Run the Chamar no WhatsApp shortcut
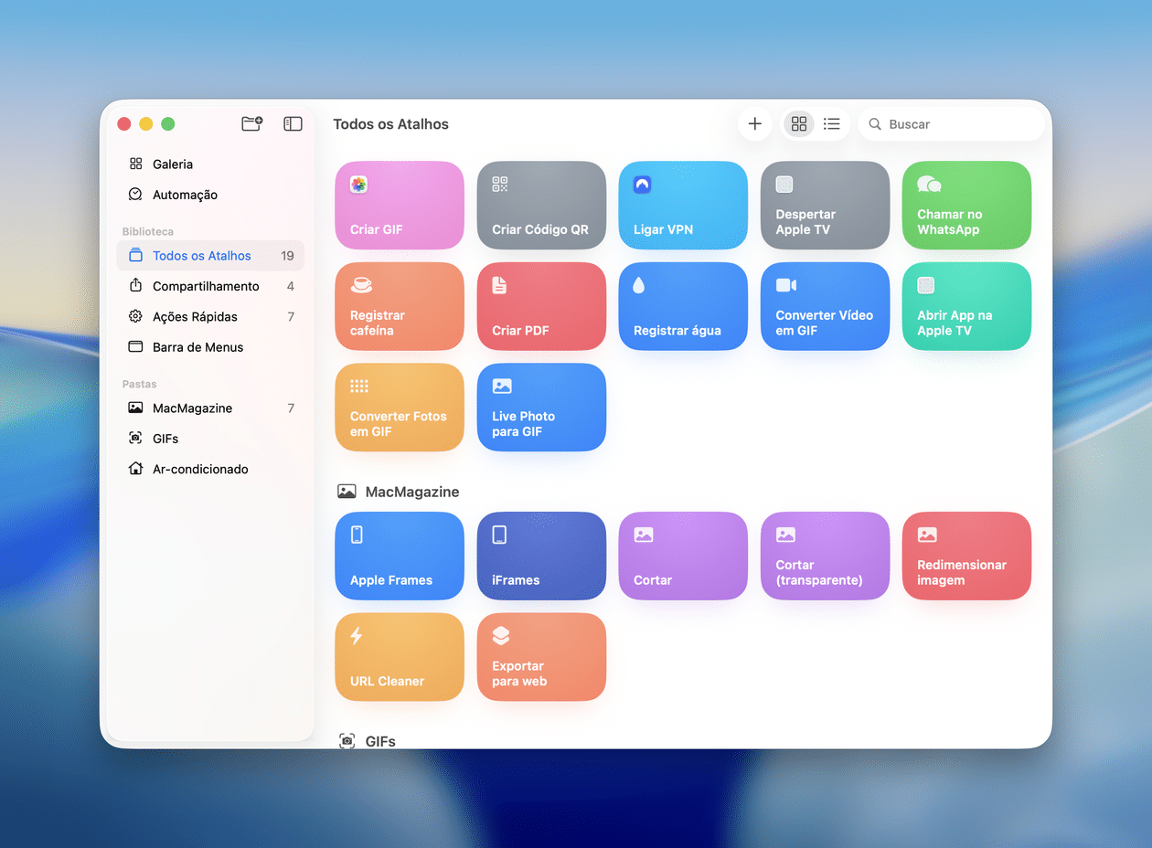 [966, 206]
